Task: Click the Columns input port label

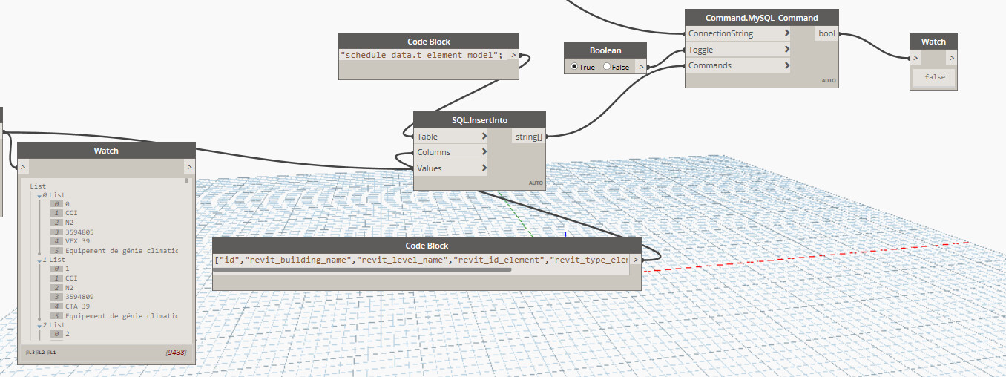Action: [x=433, y=152]
